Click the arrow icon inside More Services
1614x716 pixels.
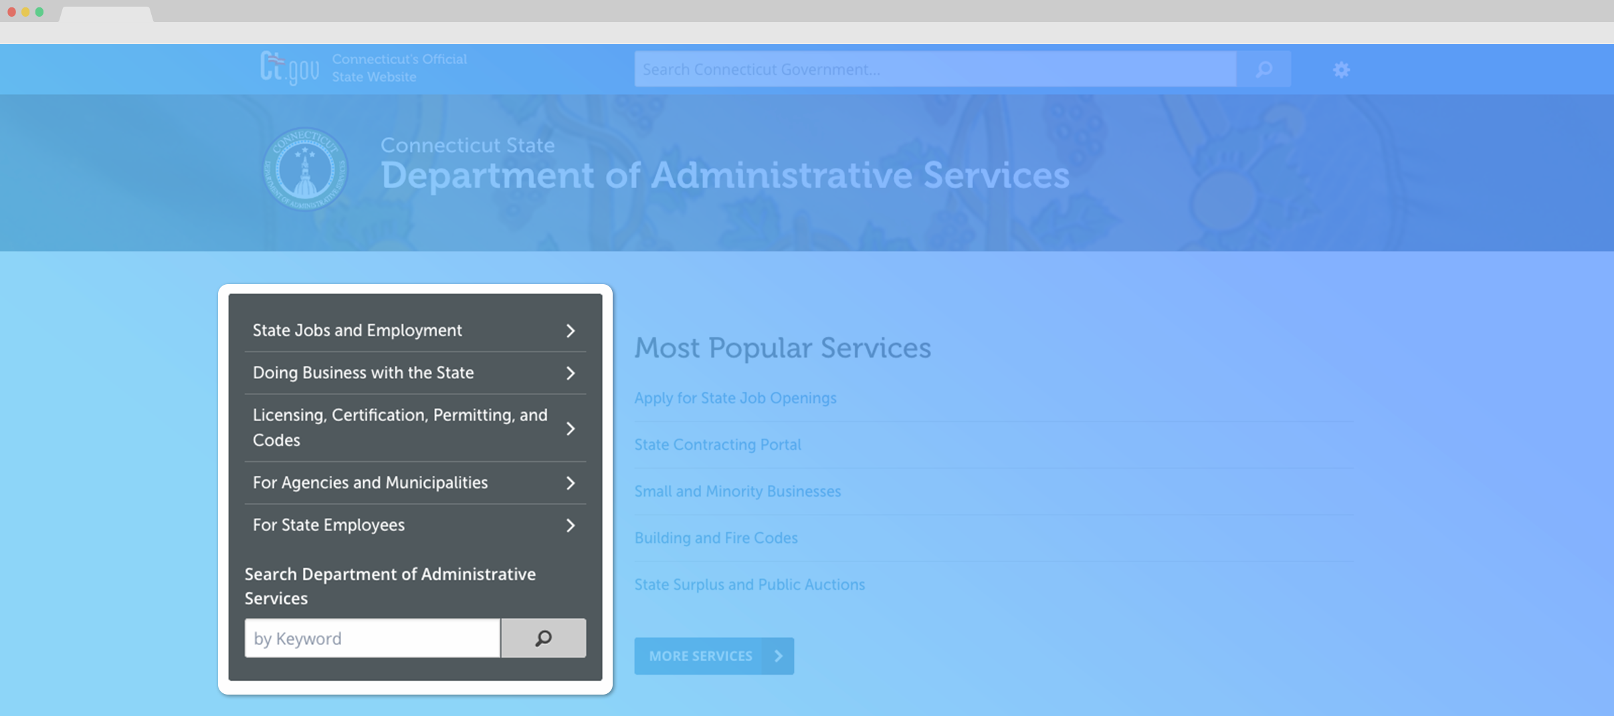(x=778, y=656)
